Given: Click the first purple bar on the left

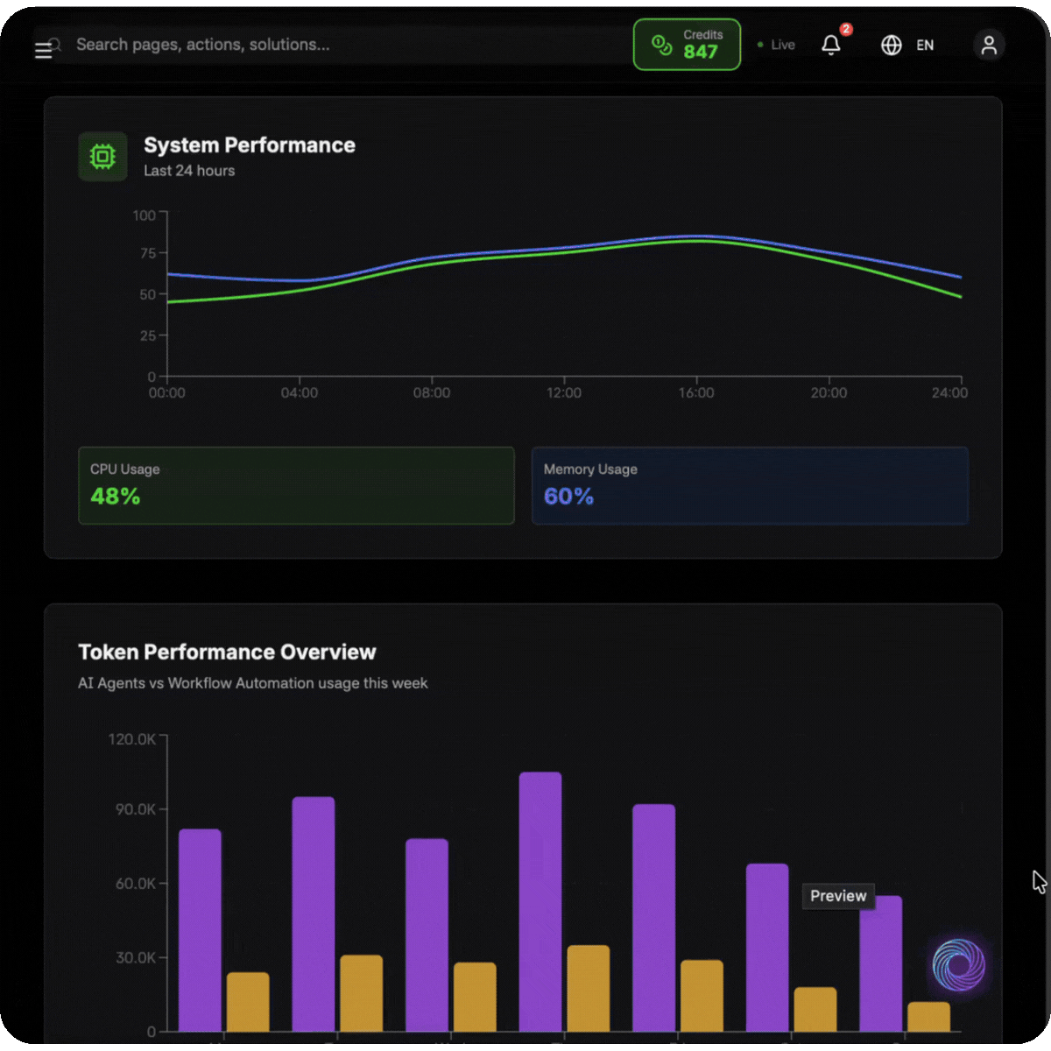Looking at the screenshot, I should tap(200, 928).
